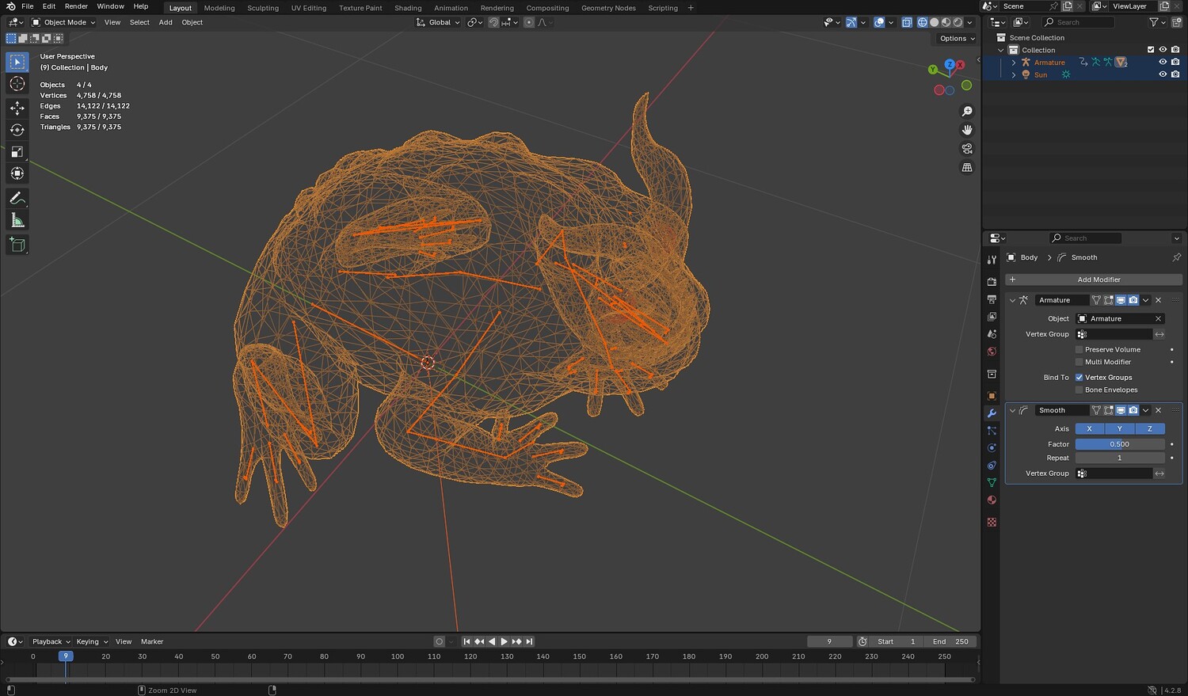Click the current frame number field
Screen dimensions: 1188x696
(x=829, y=641)
